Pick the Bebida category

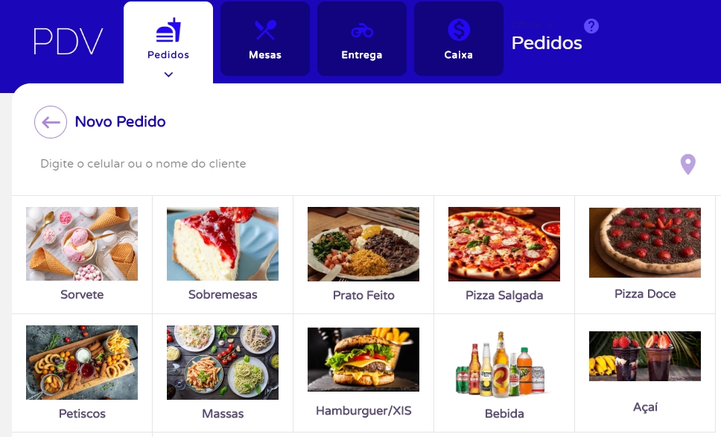[x=504, y=373]
